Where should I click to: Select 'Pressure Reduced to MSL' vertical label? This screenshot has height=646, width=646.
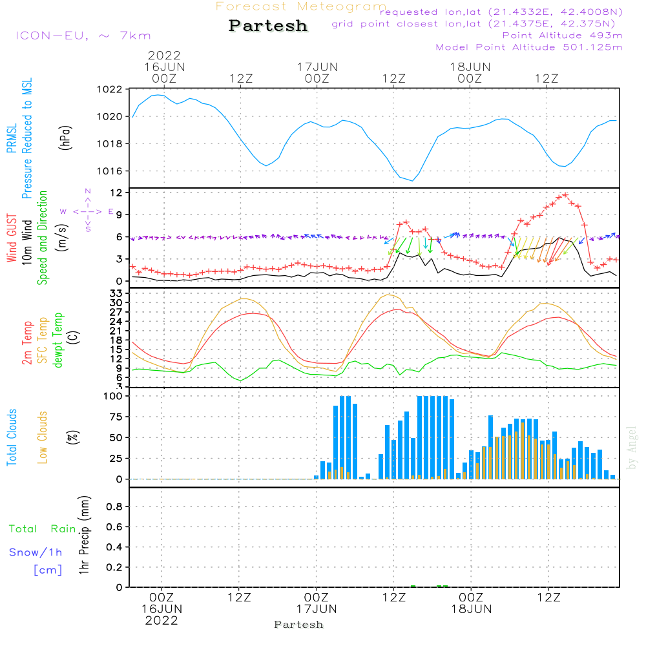point(26,138)
